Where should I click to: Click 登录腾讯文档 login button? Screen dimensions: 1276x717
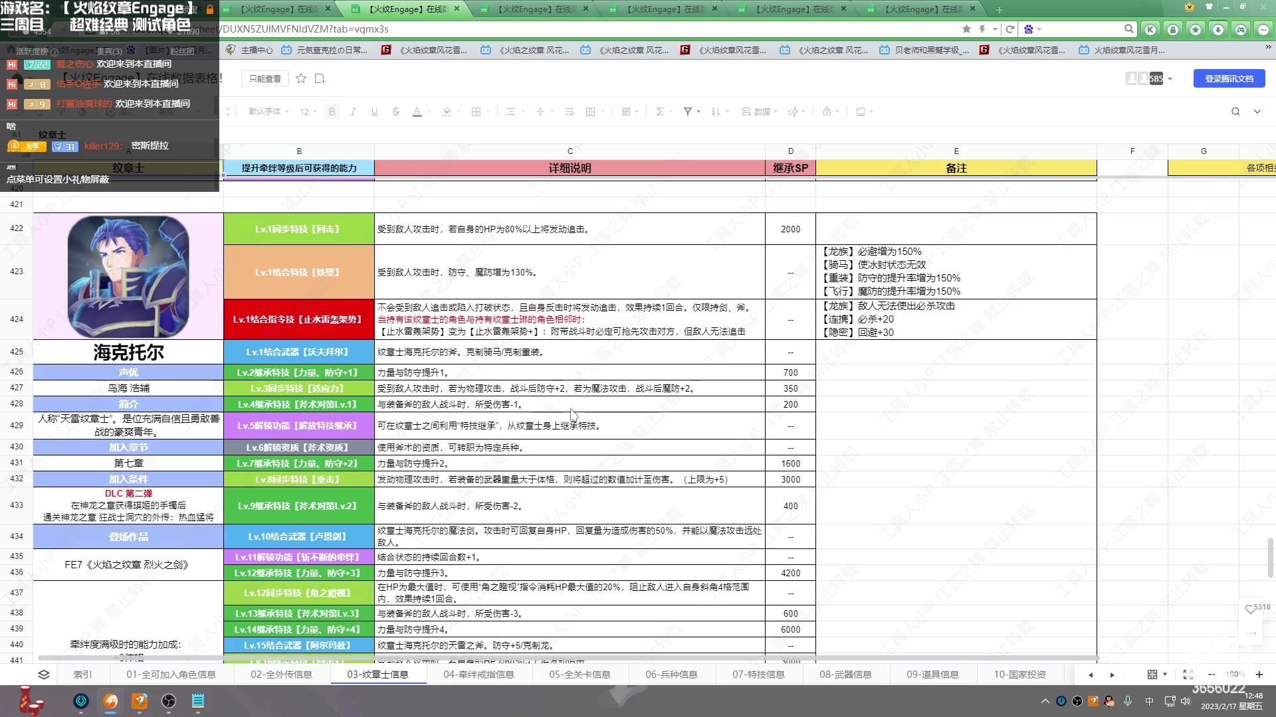tap(1229, 78)
